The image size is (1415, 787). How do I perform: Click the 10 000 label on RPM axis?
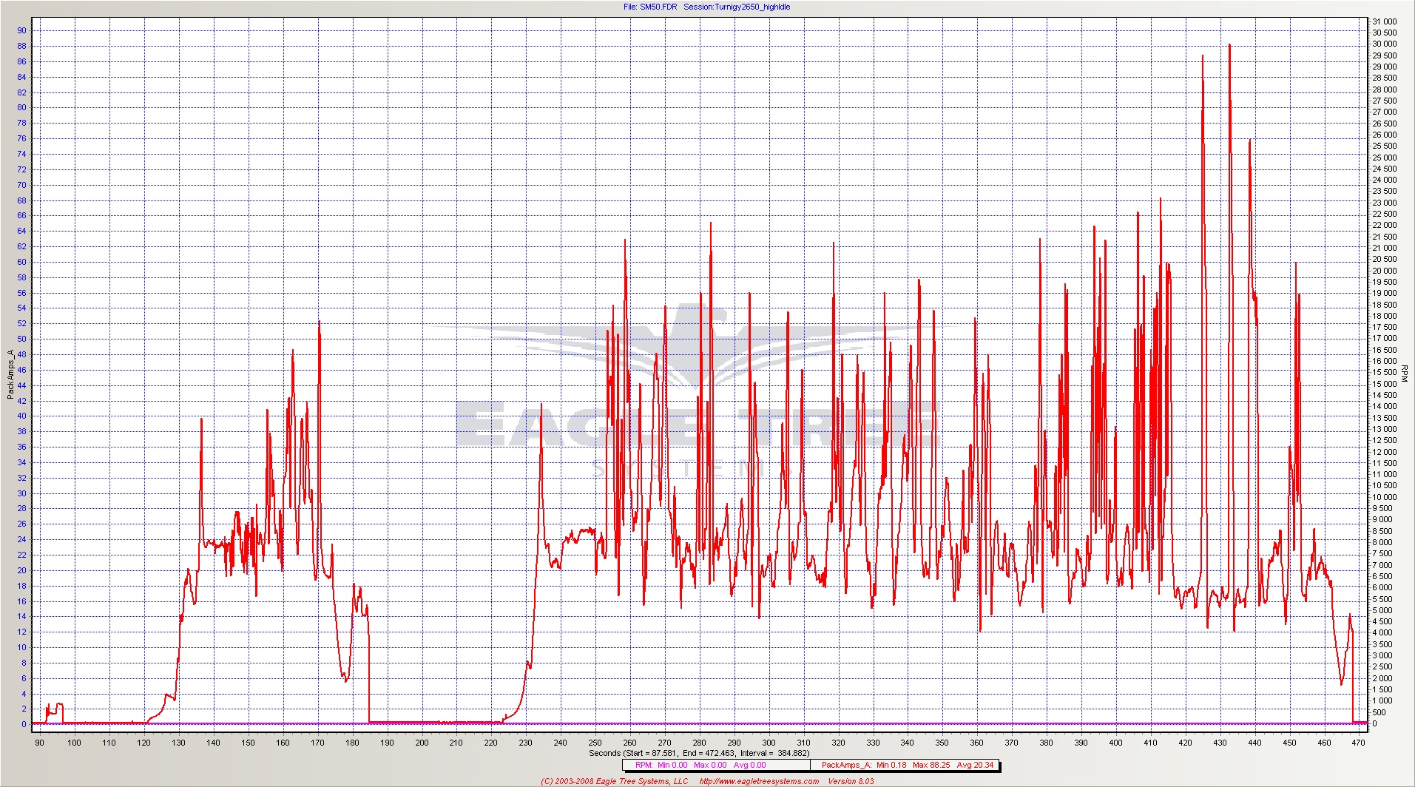(1385, 497)
